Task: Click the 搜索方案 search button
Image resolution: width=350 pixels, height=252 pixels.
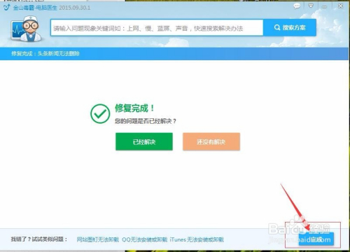Action: coord(290,28)
